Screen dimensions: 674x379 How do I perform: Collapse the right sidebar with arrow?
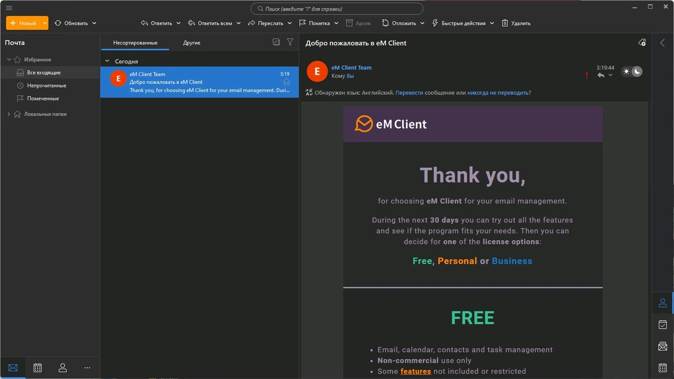(x=663, y=43)
